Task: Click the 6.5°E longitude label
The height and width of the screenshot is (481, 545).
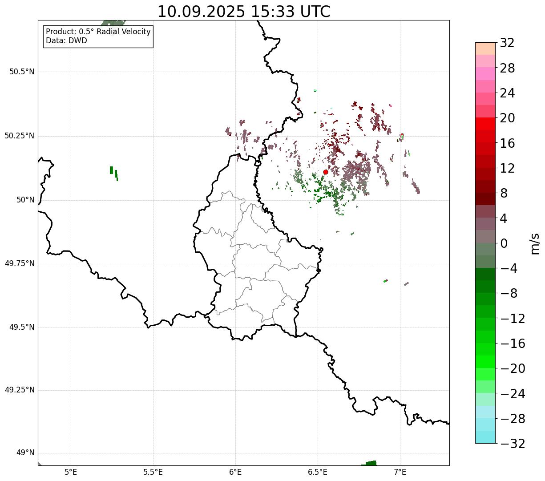Action: click(318, 473)
